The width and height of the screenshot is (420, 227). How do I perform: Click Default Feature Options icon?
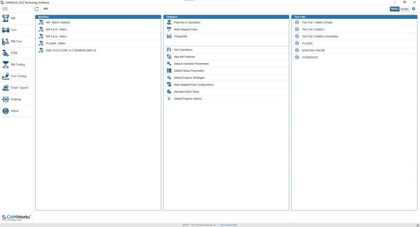[169, 98]
